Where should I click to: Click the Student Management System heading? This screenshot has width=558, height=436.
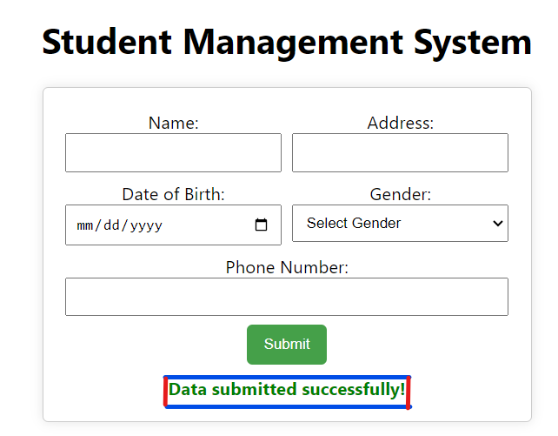click(286, 42)
